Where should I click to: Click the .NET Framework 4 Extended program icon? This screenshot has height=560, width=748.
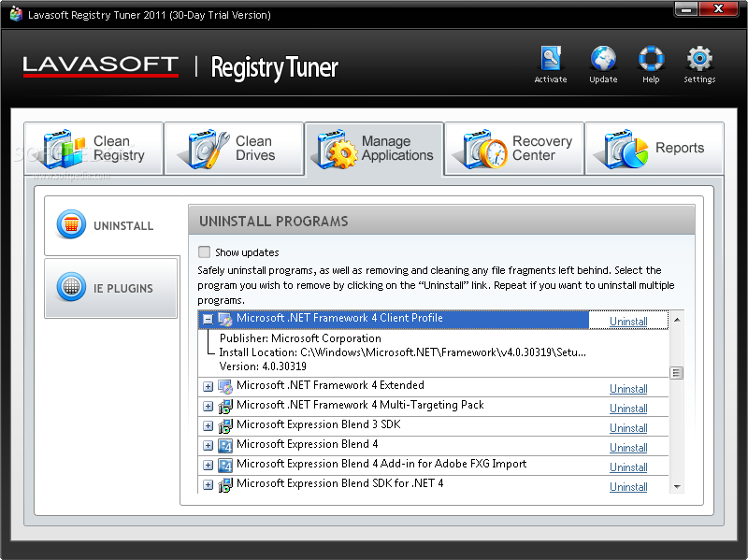tap(225, 386)
